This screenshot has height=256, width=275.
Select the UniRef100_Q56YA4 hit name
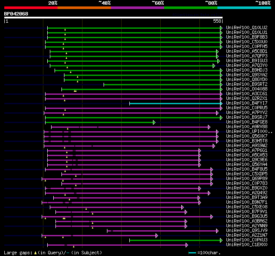click(247, 165)
